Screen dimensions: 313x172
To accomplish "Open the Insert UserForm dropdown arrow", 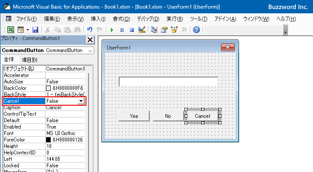I will (x=28, y=30).
